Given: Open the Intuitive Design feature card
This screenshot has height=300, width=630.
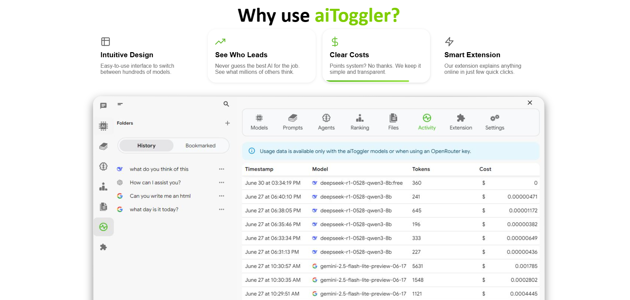Looking at the screenshot, I should (147, 56).
